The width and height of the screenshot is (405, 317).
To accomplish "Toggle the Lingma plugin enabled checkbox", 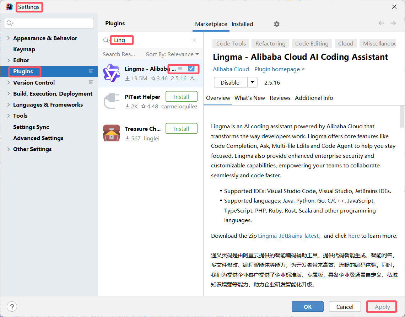I will tap(191, 69).
